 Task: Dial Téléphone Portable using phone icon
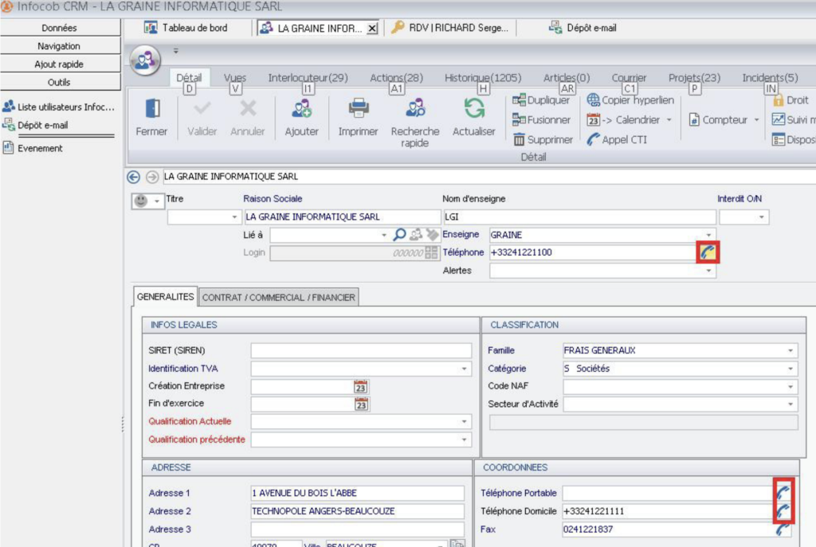coord(783,491)
